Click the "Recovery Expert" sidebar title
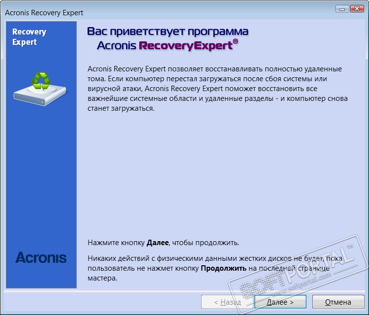Viewport: 369px width, 315px height. pyautogui.click(x=29, y=37)
